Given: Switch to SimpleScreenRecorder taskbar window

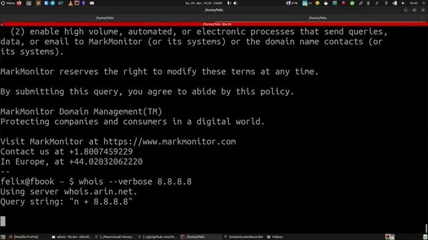Looking at the screenshot, I should pos(243,237).
